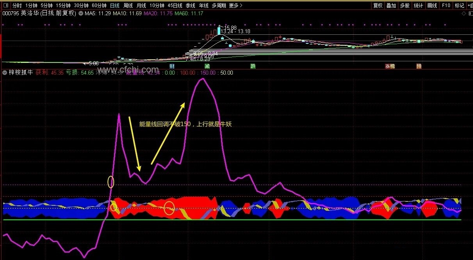Click the MA10: 11.69 label
Image resolution: width=473 pixels, height=260 pixels.
pos(127,13)
